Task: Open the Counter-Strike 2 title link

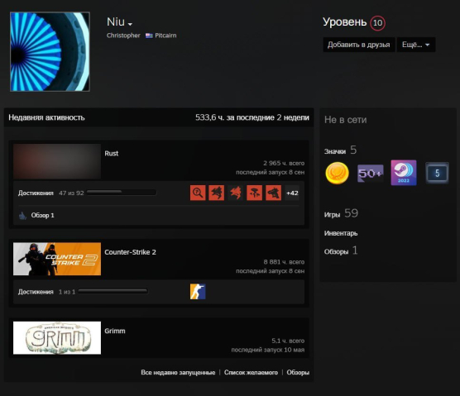Action: (130, 252)
